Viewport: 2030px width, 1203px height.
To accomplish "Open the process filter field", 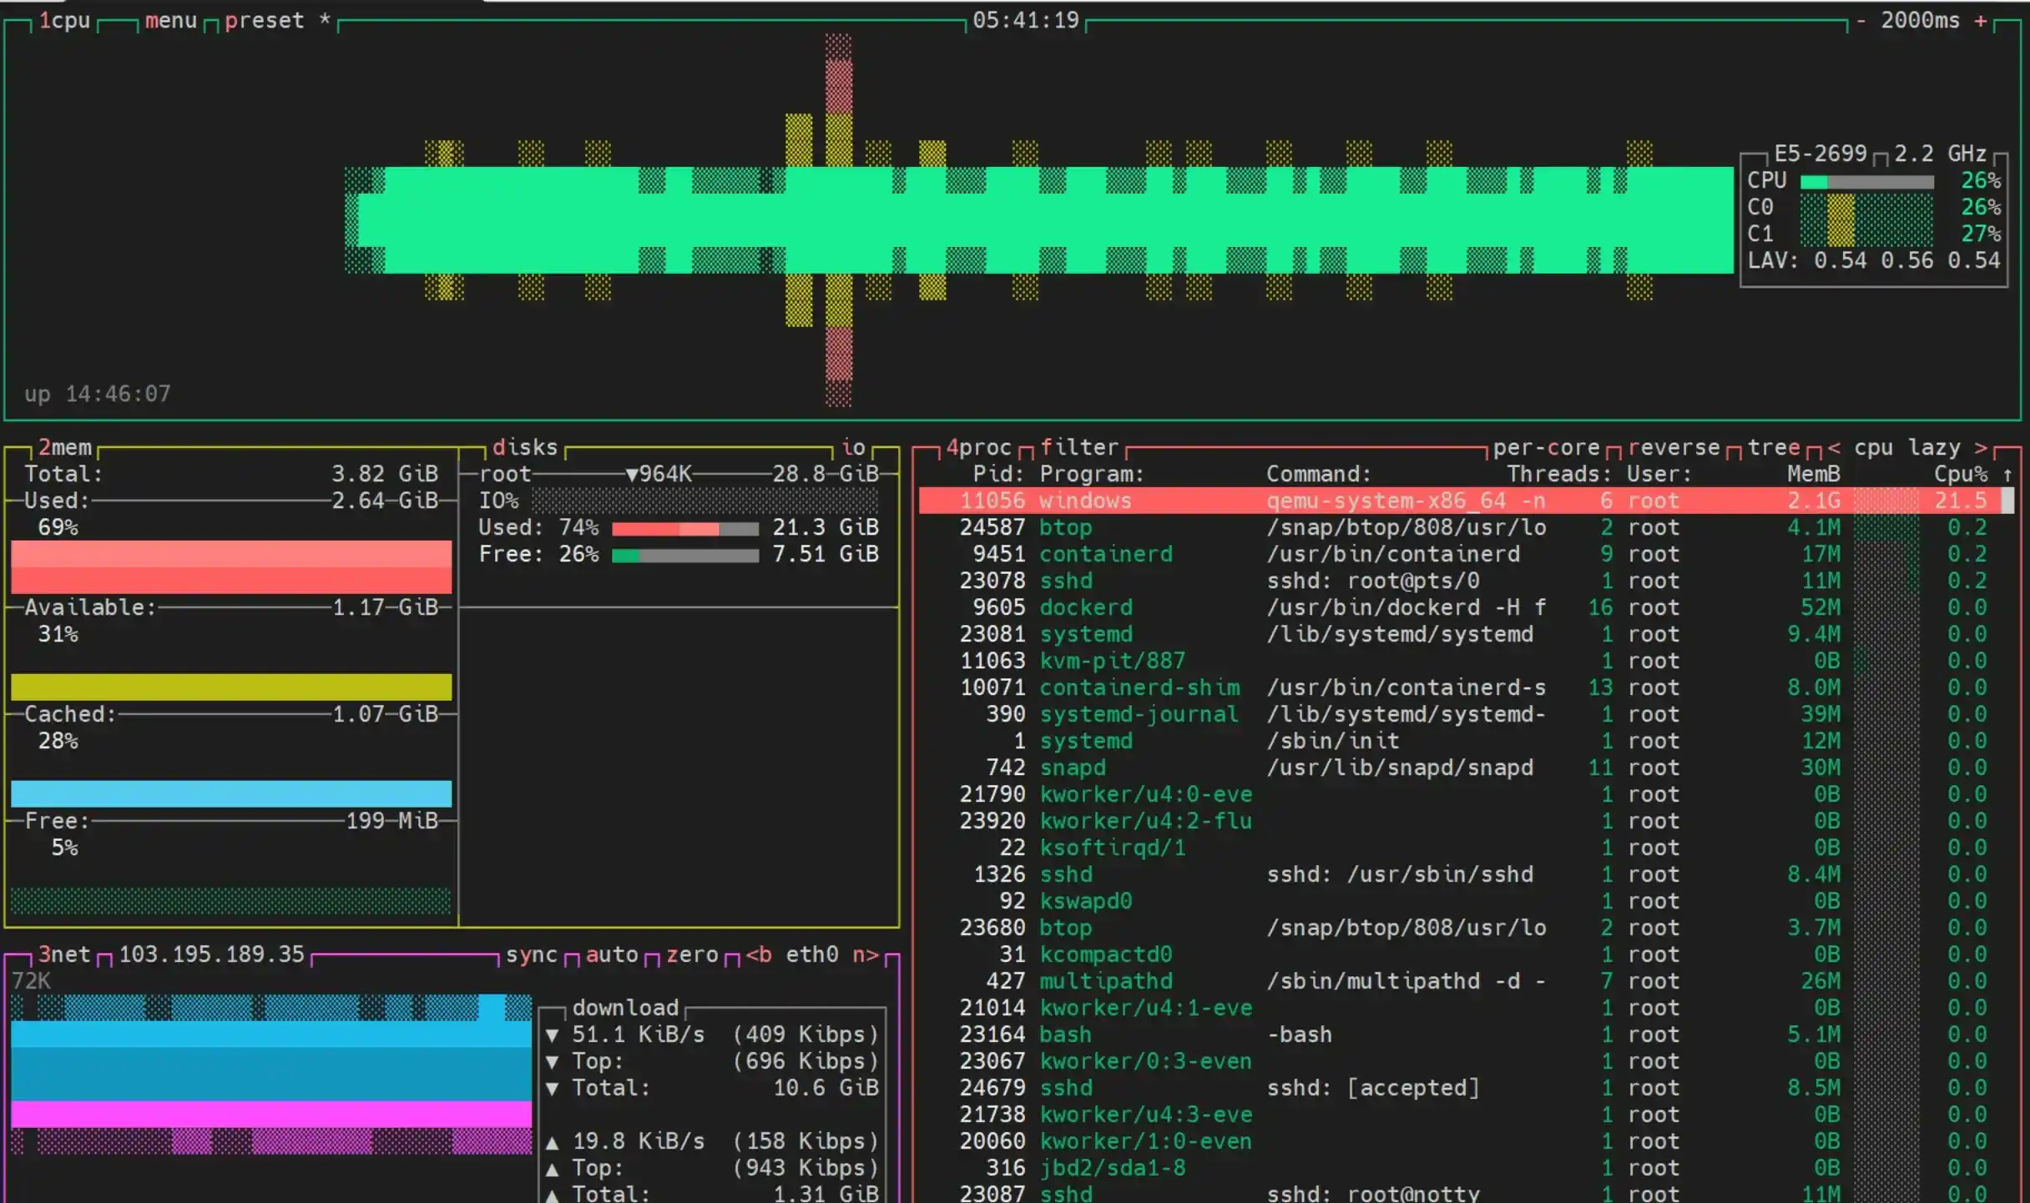I will pos(1078,447).
